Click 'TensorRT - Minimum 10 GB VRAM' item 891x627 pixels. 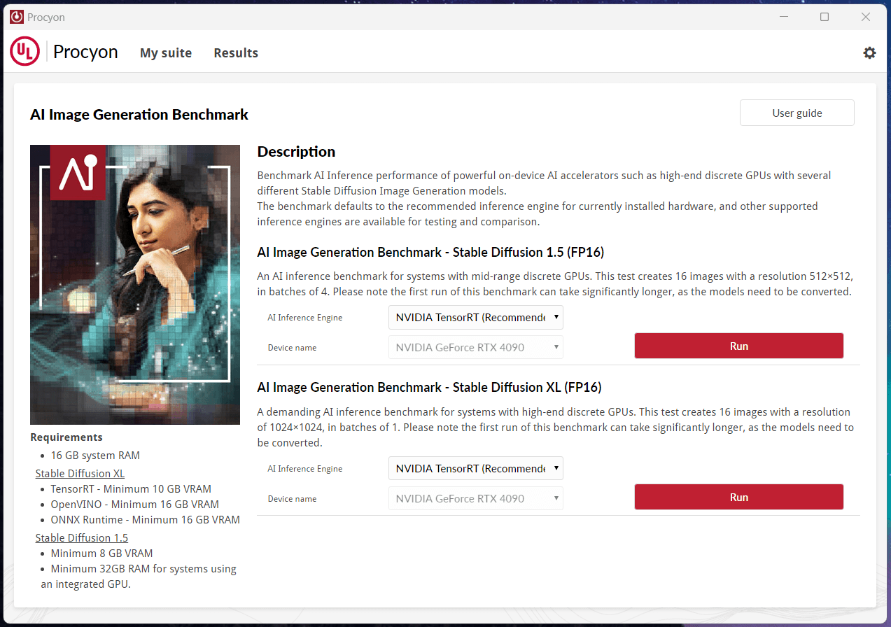tap(131, 489)
